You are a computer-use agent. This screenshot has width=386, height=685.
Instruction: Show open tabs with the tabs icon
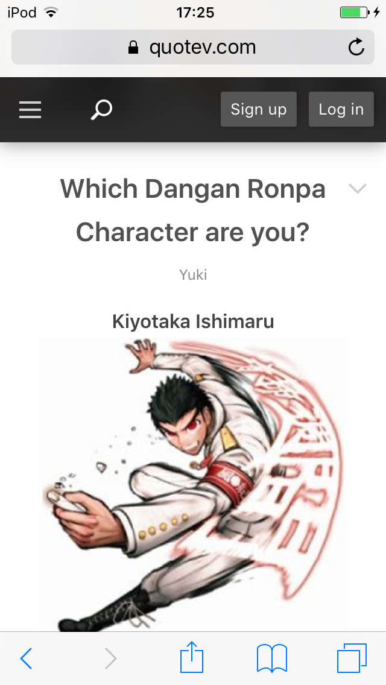pos(352,658)
